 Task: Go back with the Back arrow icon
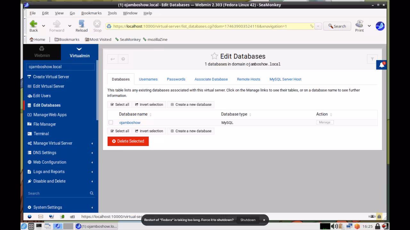tap(33, 24)
